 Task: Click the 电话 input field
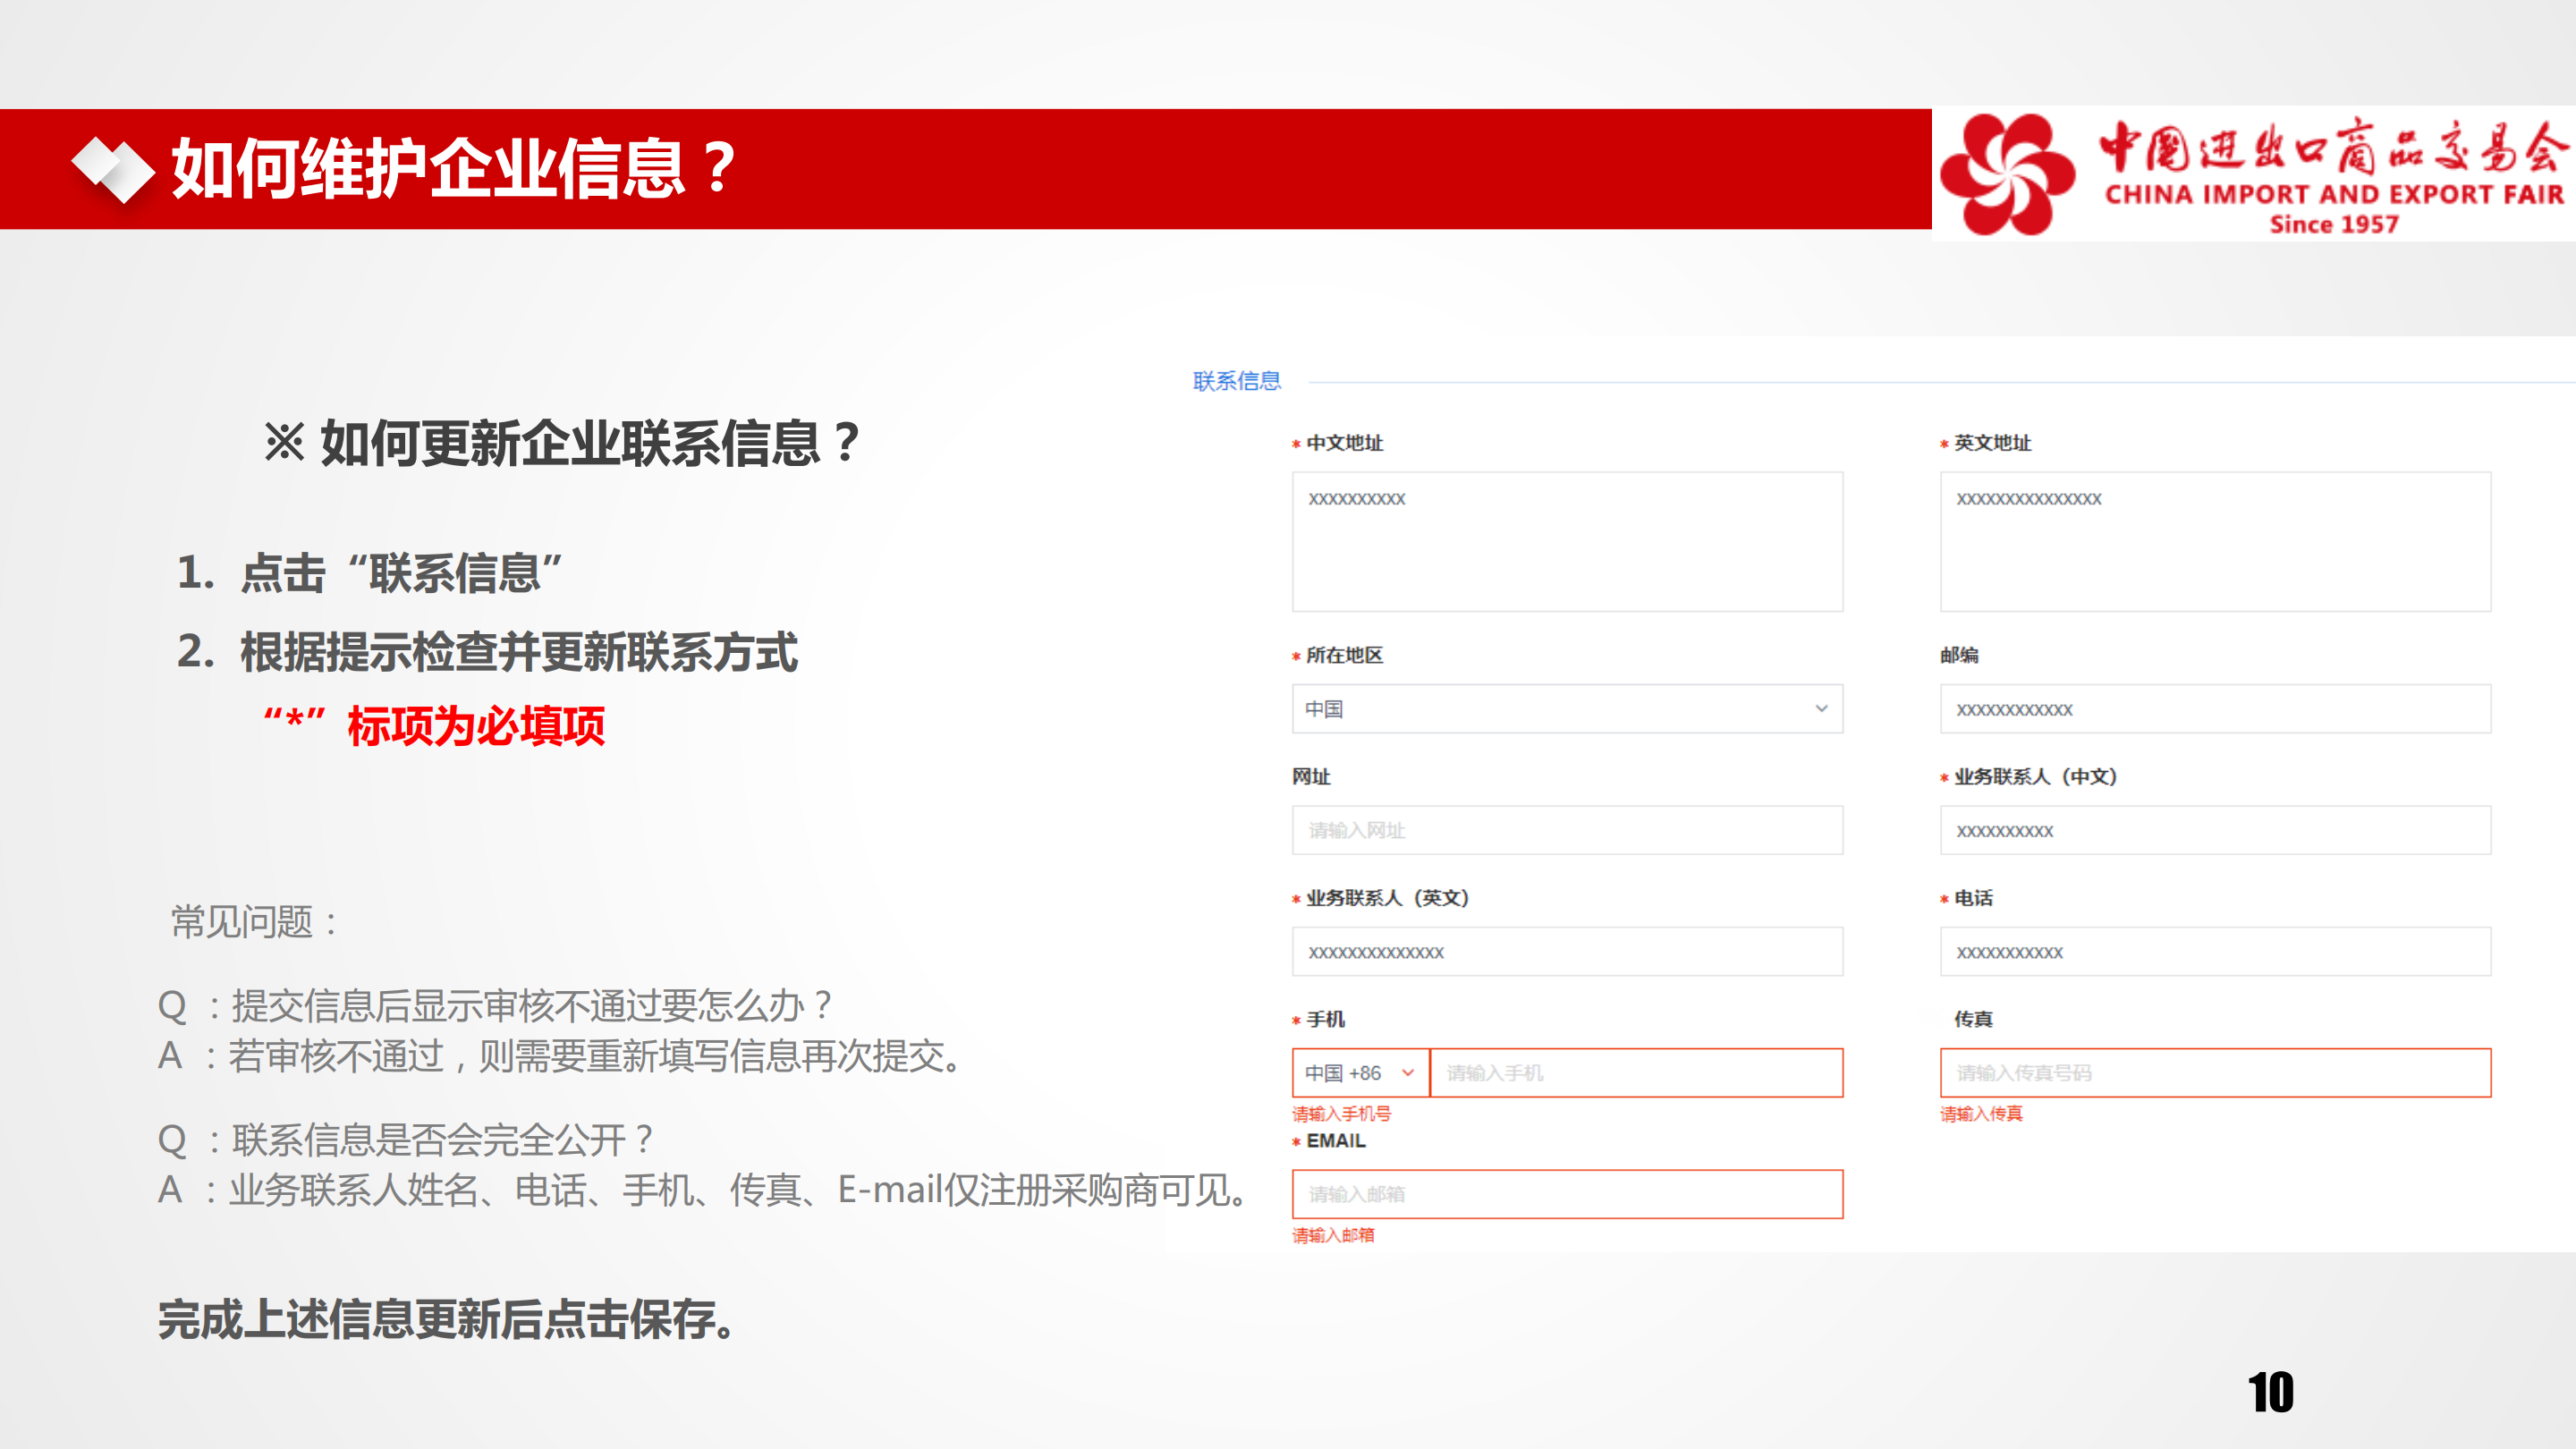[2215, 952]
